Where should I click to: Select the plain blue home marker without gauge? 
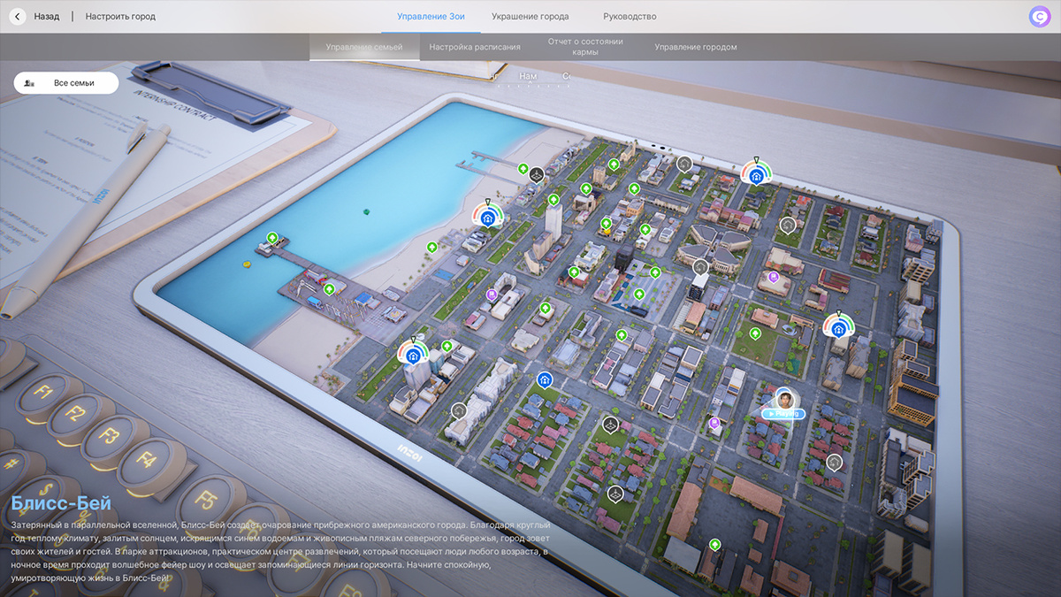pyautogui.click(x=545, y=380)
